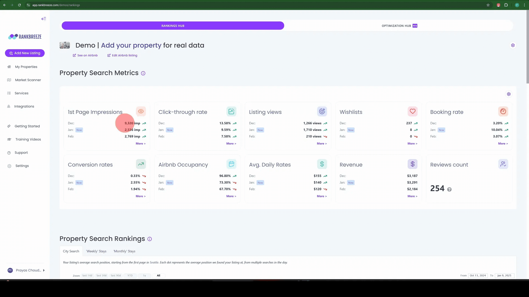
Task: Click the Reviews count users icon
Action: 503,164
